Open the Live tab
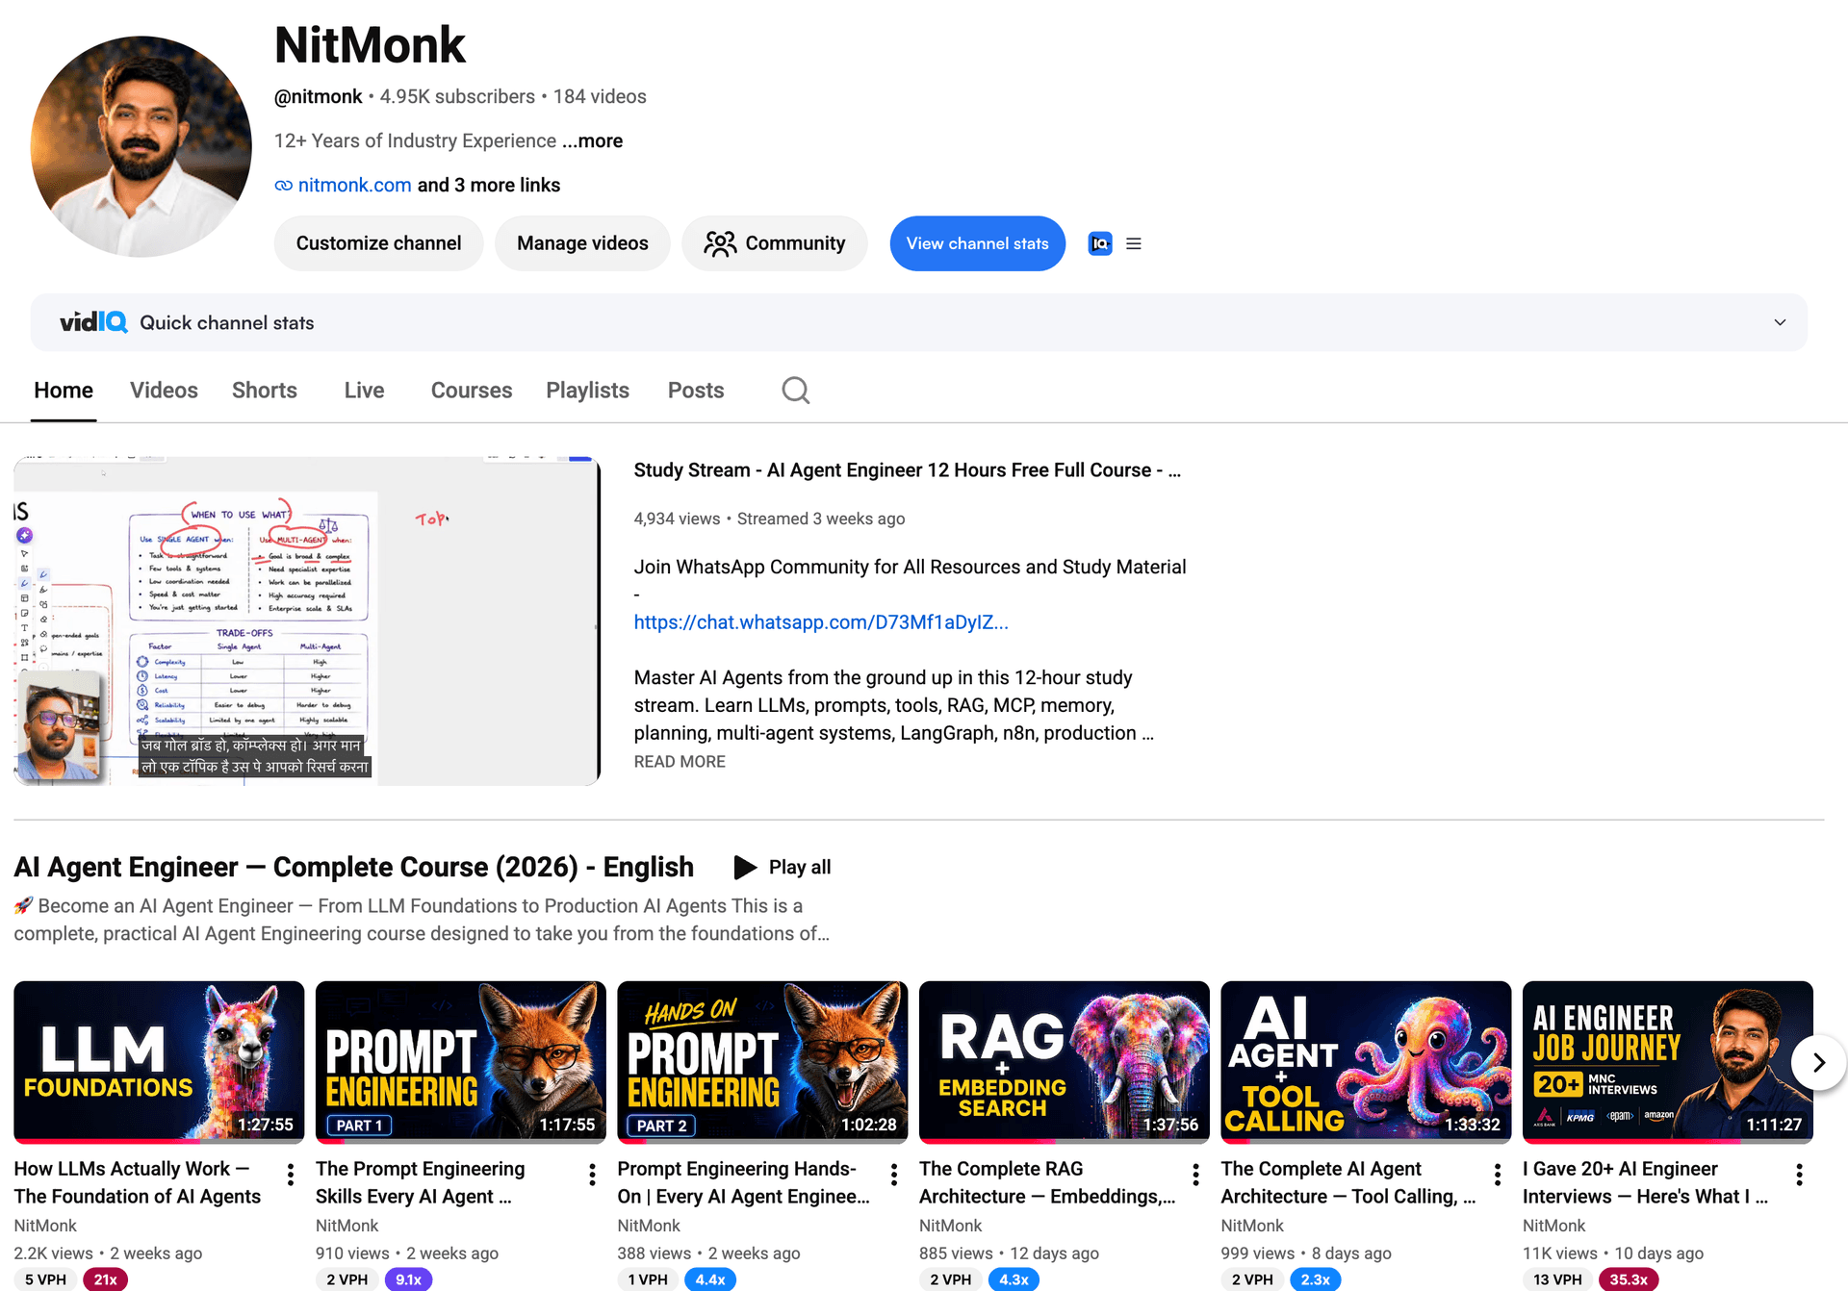This screenshot has width=1848, height=1291. pos(364,390)
